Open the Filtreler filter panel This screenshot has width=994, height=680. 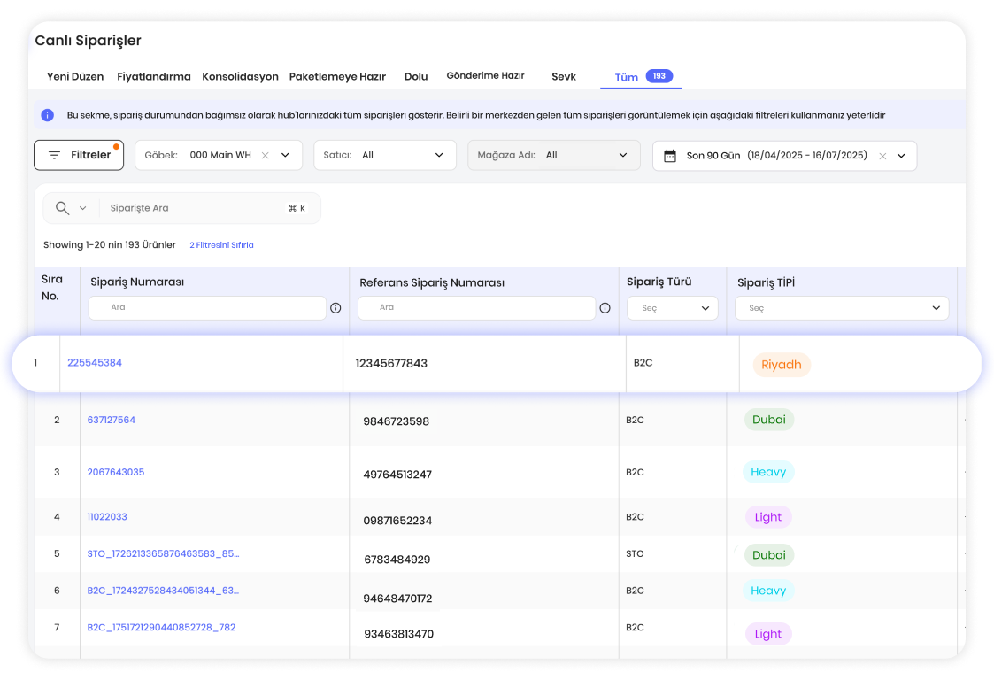79,155
